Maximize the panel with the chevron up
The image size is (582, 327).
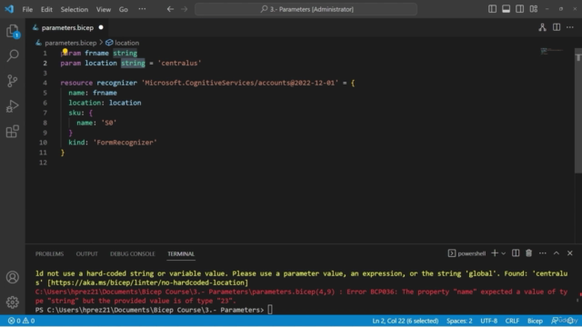556,253
